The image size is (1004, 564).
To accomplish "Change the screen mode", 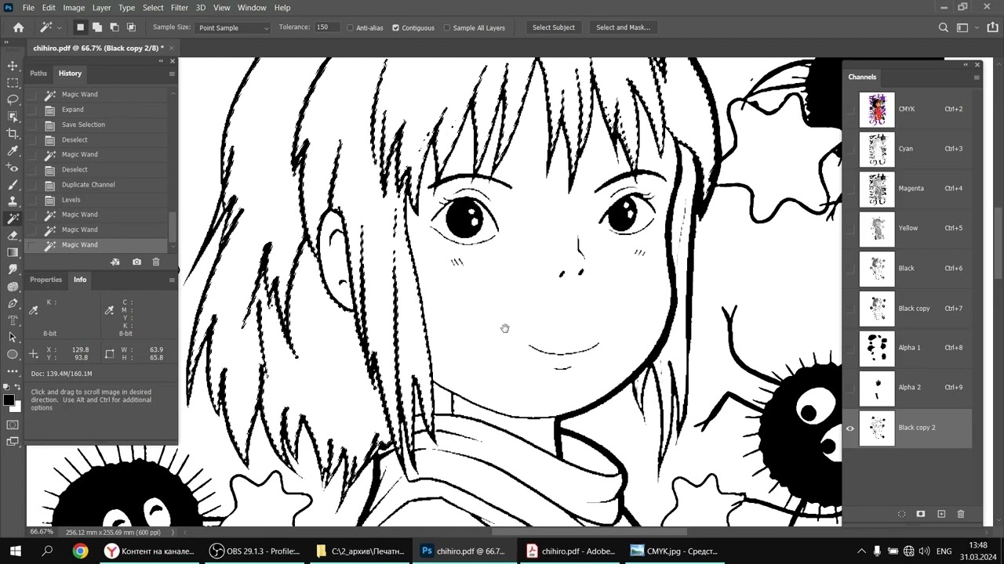I will 13,442.
